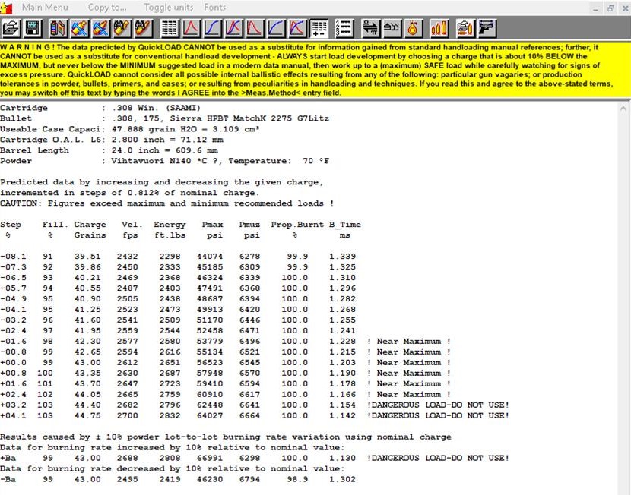Select burn time 1.255 in the -03.2 row
631x495 pixels.
tap(342, 320)
